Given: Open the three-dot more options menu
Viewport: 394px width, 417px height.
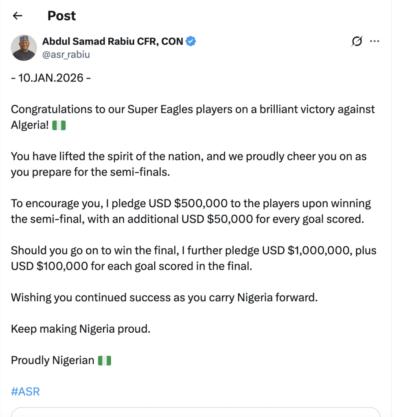Looking at the screenshot, I should (x=374, y=41).
